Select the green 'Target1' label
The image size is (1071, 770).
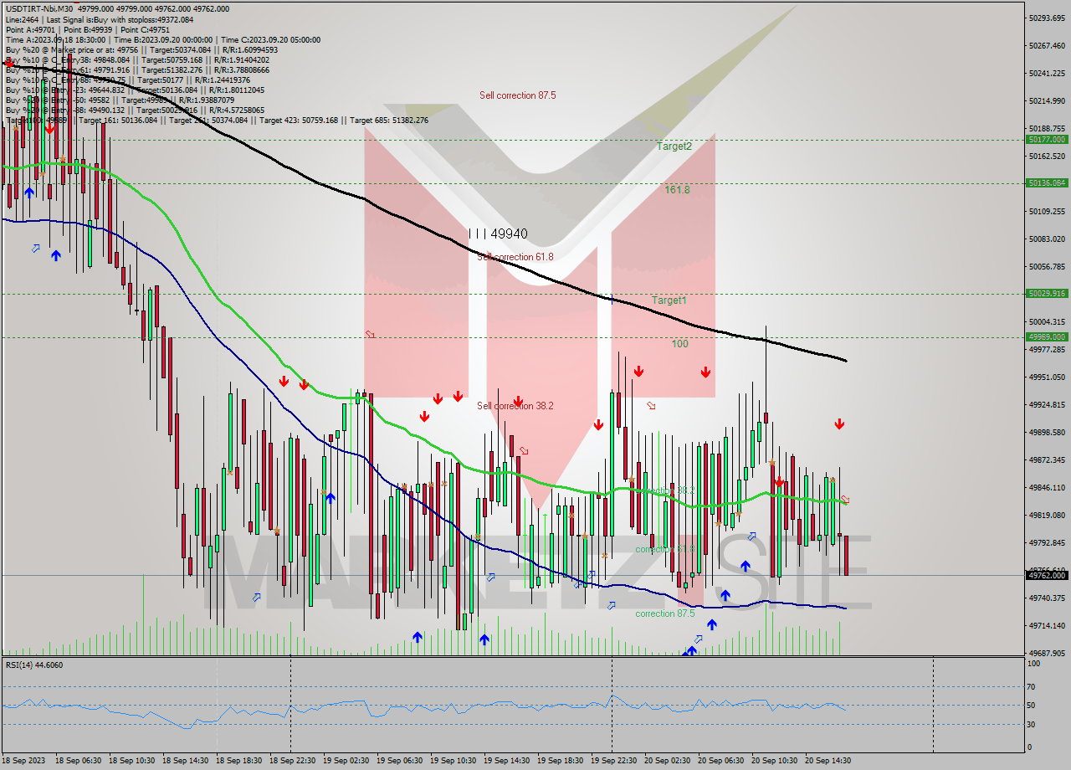pos(669,300)
